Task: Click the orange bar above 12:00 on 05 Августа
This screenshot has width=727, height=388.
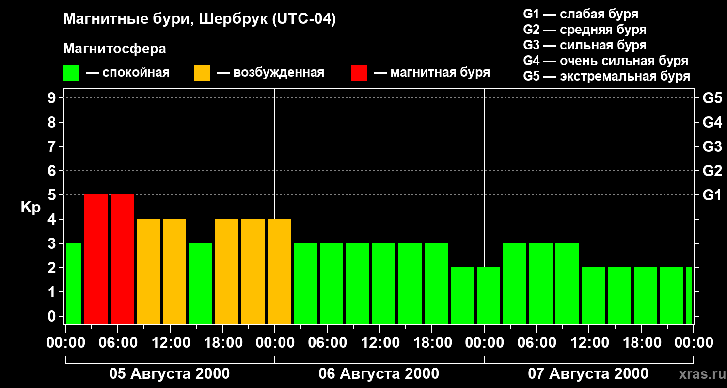Action: click(x=174, y=271)
